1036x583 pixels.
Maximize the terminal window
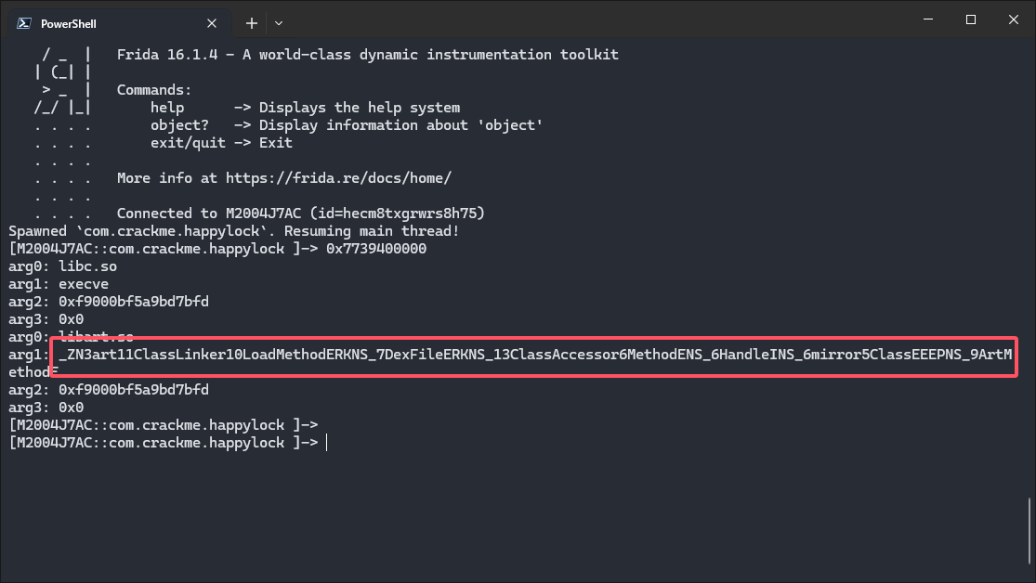pos(971,19)
